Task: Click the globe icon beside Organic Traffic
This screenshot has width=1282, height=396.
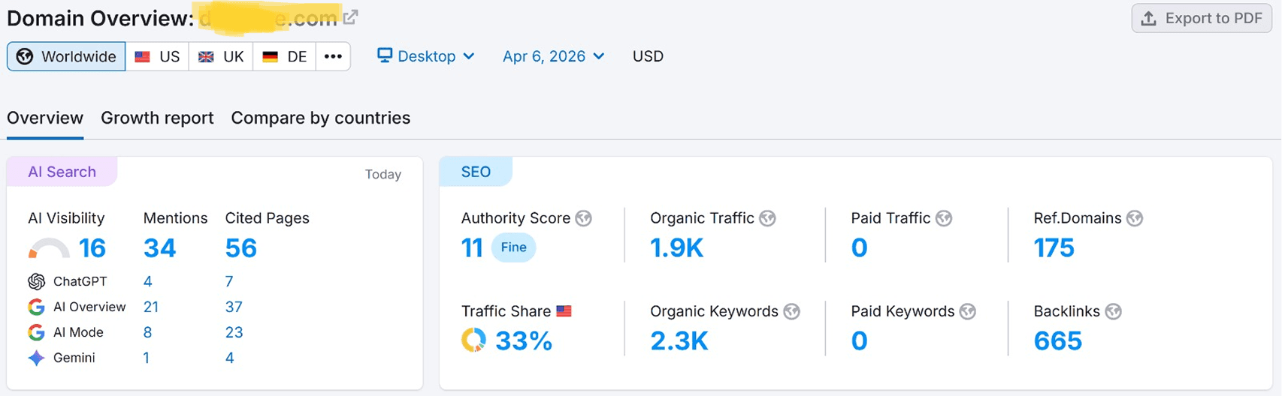Action: [767, 218]
